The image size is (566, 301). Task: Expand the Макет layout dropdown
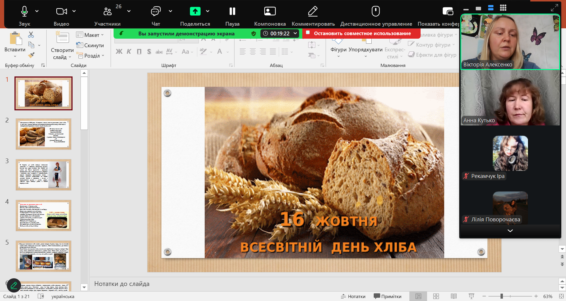tap(90, 35)
